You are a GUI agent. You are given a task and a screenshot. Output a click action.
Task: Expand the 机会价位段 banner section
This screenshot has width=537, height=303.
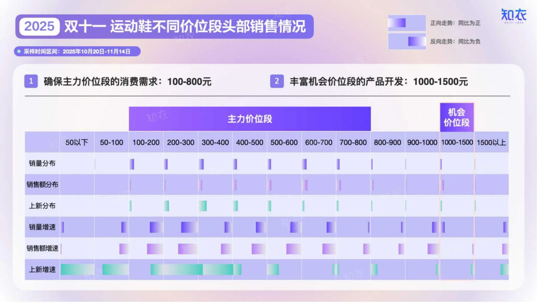click(x=456, y=117)
